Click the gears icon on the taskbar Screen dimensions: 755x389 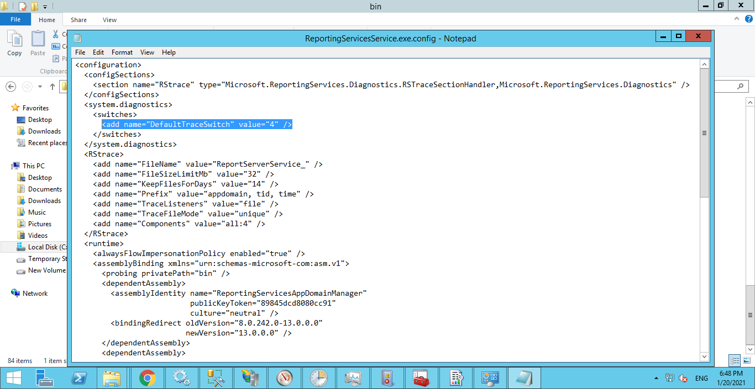(181, 378)
